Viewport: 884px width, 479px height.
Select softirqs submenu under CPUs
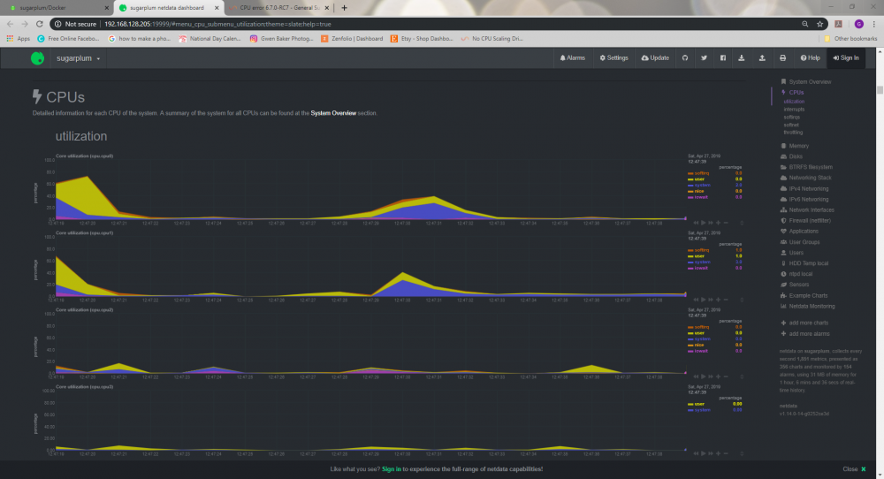pyautogui.click(x=791, y=118)
